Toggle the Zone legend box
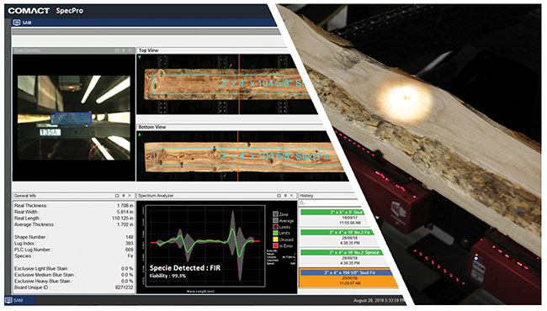547x311 pixels. tap(275, 214)
